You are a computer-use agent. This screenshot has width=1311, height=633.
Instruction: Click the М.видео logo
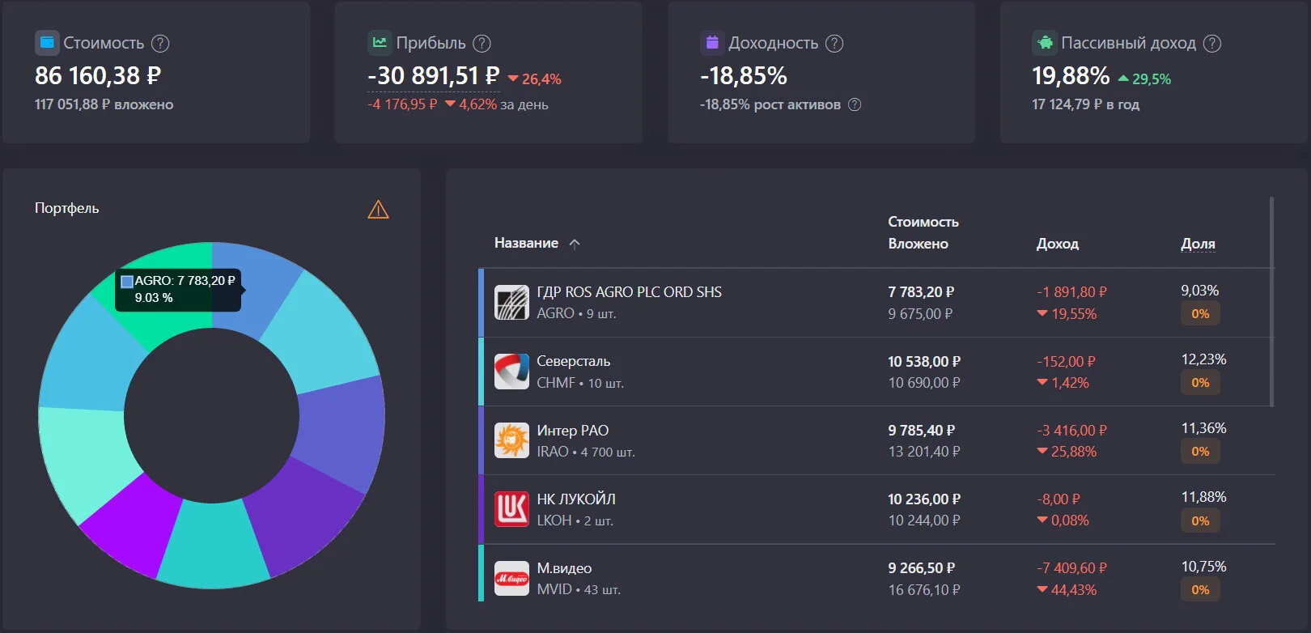[x=511, y=579]
